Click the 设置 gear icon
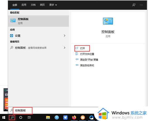The width and height of the screenshot is (148, 121). pos(11,36)
